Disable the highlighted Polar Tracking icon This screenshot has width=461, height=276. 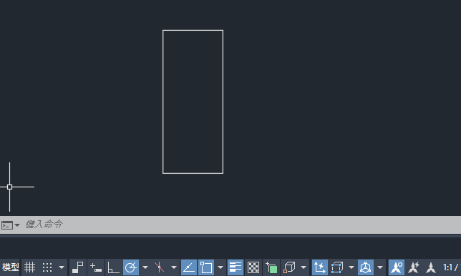coord(131,267)
